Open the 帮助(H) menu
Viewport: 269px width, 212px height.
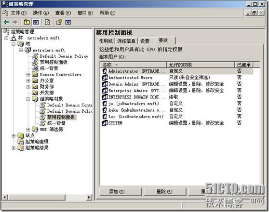click(108, 13)
